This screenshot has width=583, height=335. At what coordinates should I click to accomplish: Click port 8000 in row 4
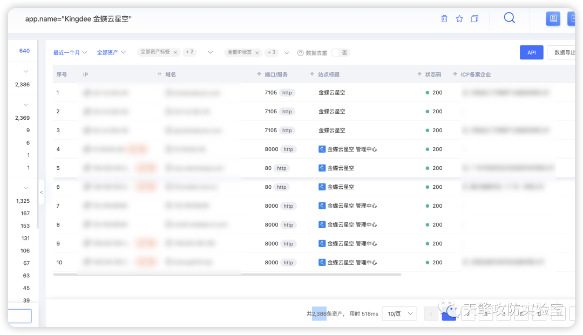[x=272, y=149]
